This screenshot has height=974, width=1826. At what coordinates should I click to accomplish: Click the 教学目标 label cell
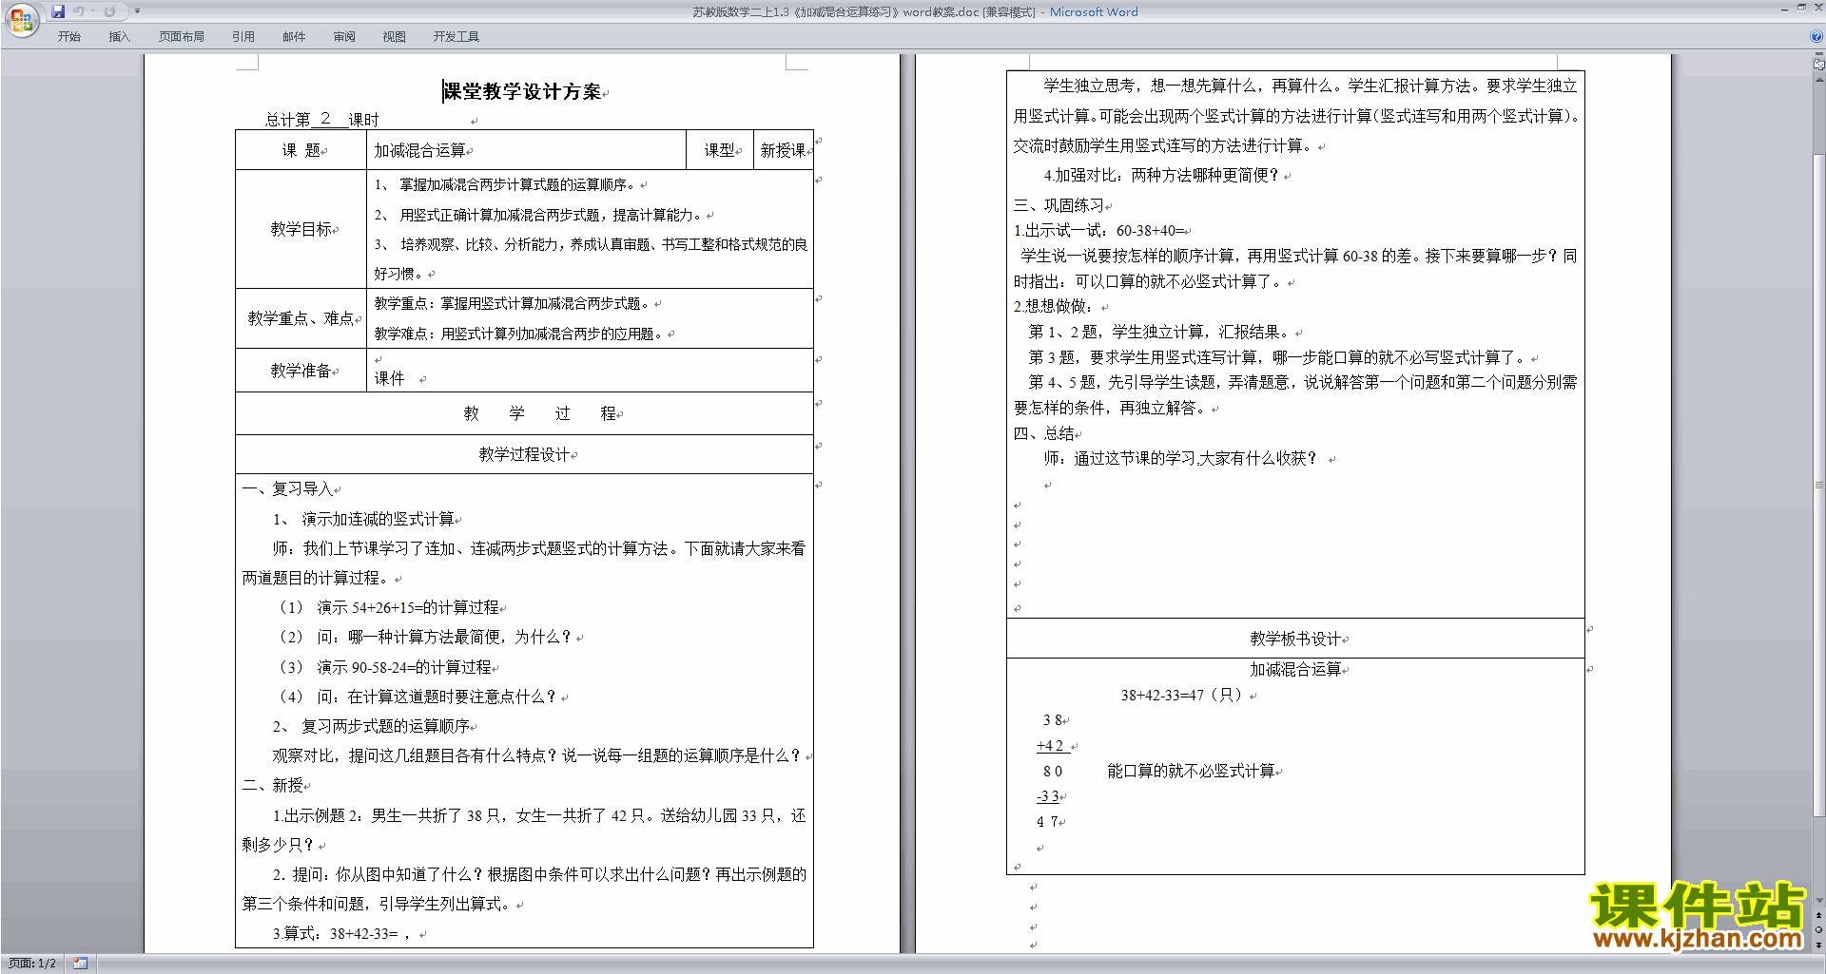pos(301,229)
